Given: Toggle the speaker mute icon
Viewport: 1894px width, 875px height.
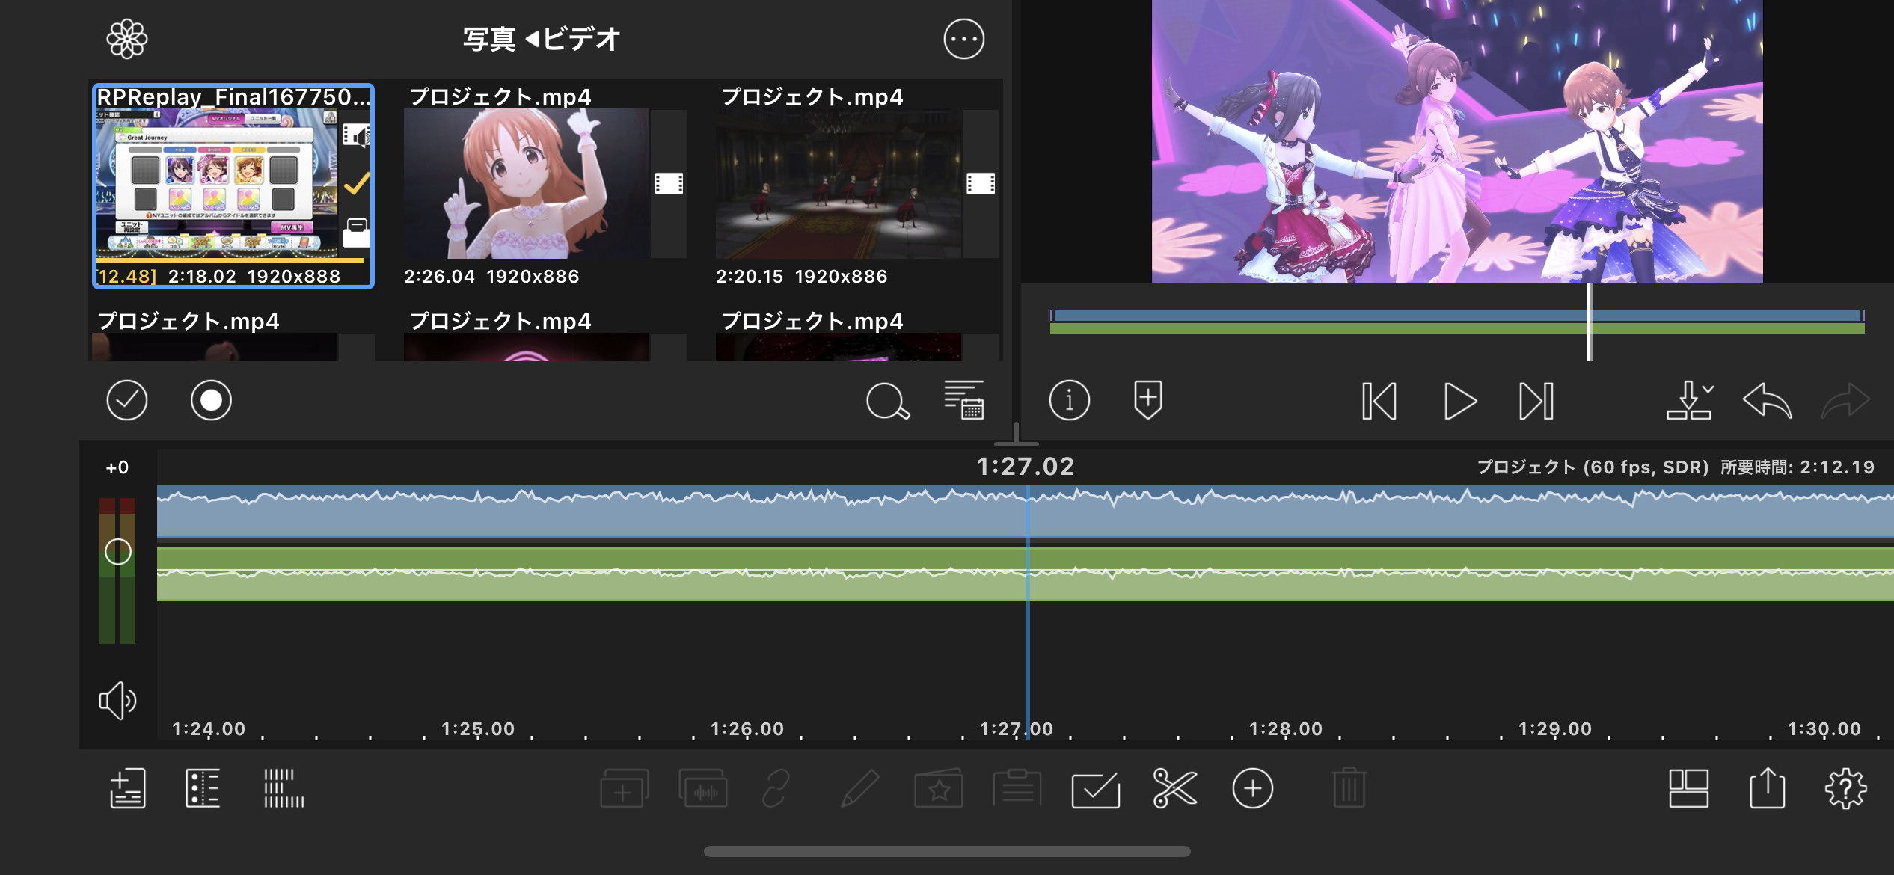Looking at the screenshot, I should tap(118, 701).
